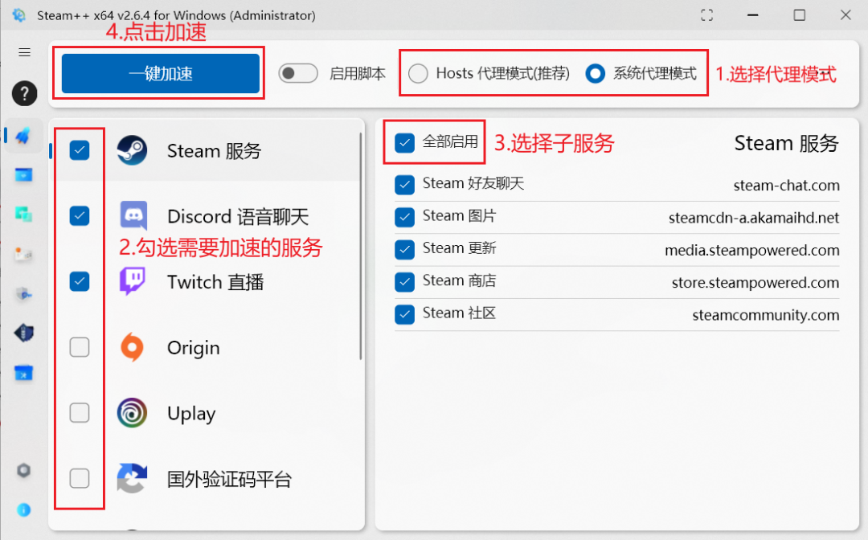The width and height of the screenshot is (868, 540).
Task: Select the Discord 语音聊天 label
Action: pyautogui.click(x=238, y=216)
